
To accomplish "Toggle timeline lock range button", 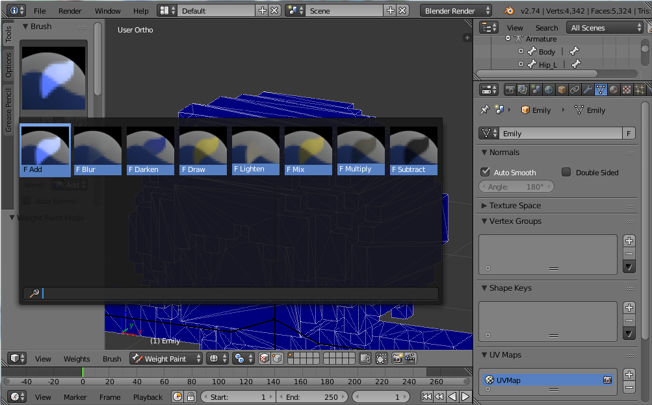I will pyautogui.click(x=190, y=397).
